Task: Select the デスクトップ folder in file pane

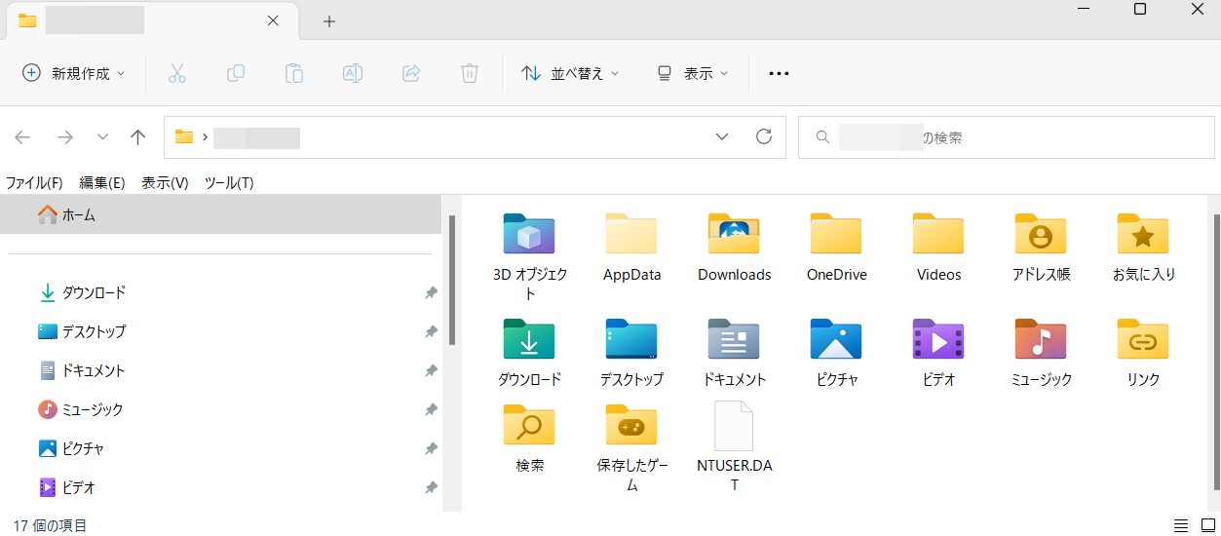Action: (631, 352)
